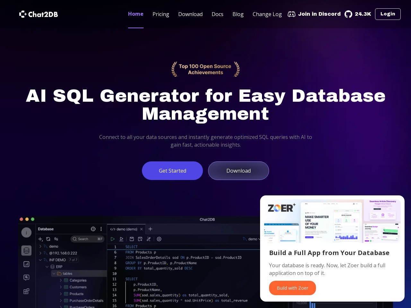Expand the Categories table node
Viewport: 411px width, 308px height.
61,280
